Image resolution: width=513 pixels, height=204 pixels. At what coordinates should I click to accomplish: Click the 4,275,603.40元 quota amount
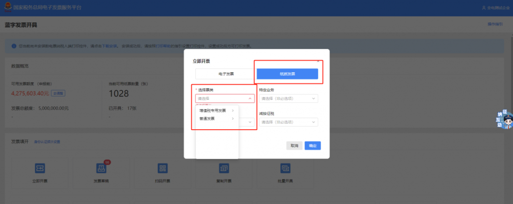tap(30, 94)
